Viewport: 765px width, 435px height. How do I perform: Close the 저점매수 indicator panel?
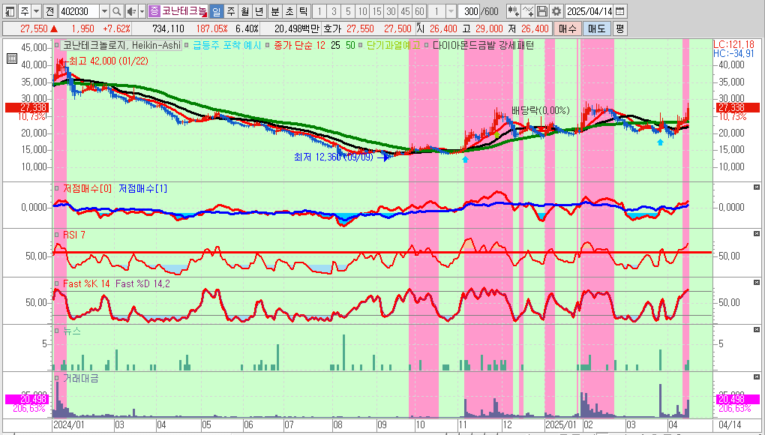point(757,187)
